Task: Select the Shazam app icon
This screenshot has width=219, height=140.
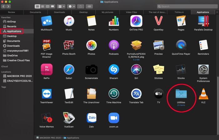Action: coord(114,69)
